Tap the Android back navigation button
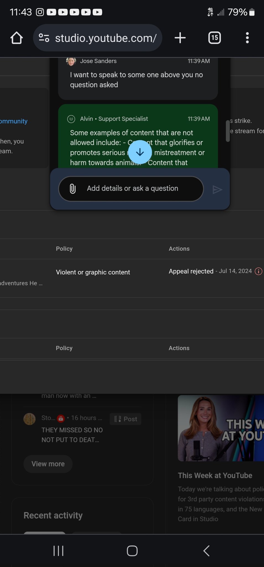The width and height of the screenshot is (264, 567). (207, 551)
